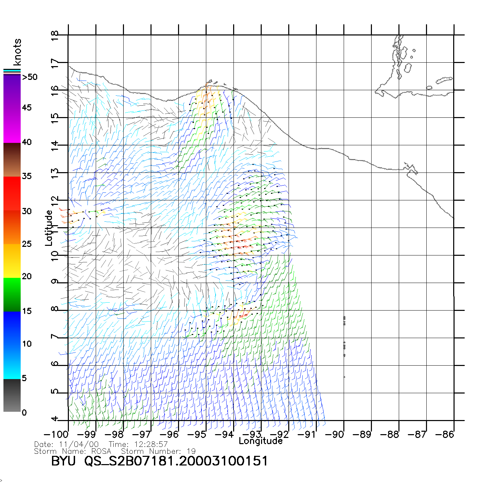
Task: Select the blue 10–15 knots color band
Action: (x=12, y=327)
